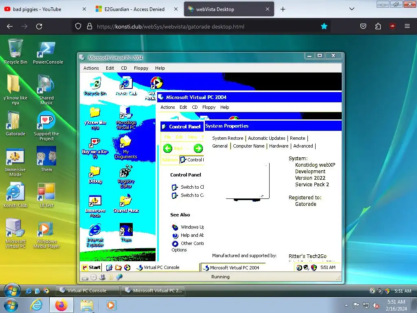Viewport: 417px width, 313px height.
Task: Switch to the Remote tab
Action: click(297, 138)
